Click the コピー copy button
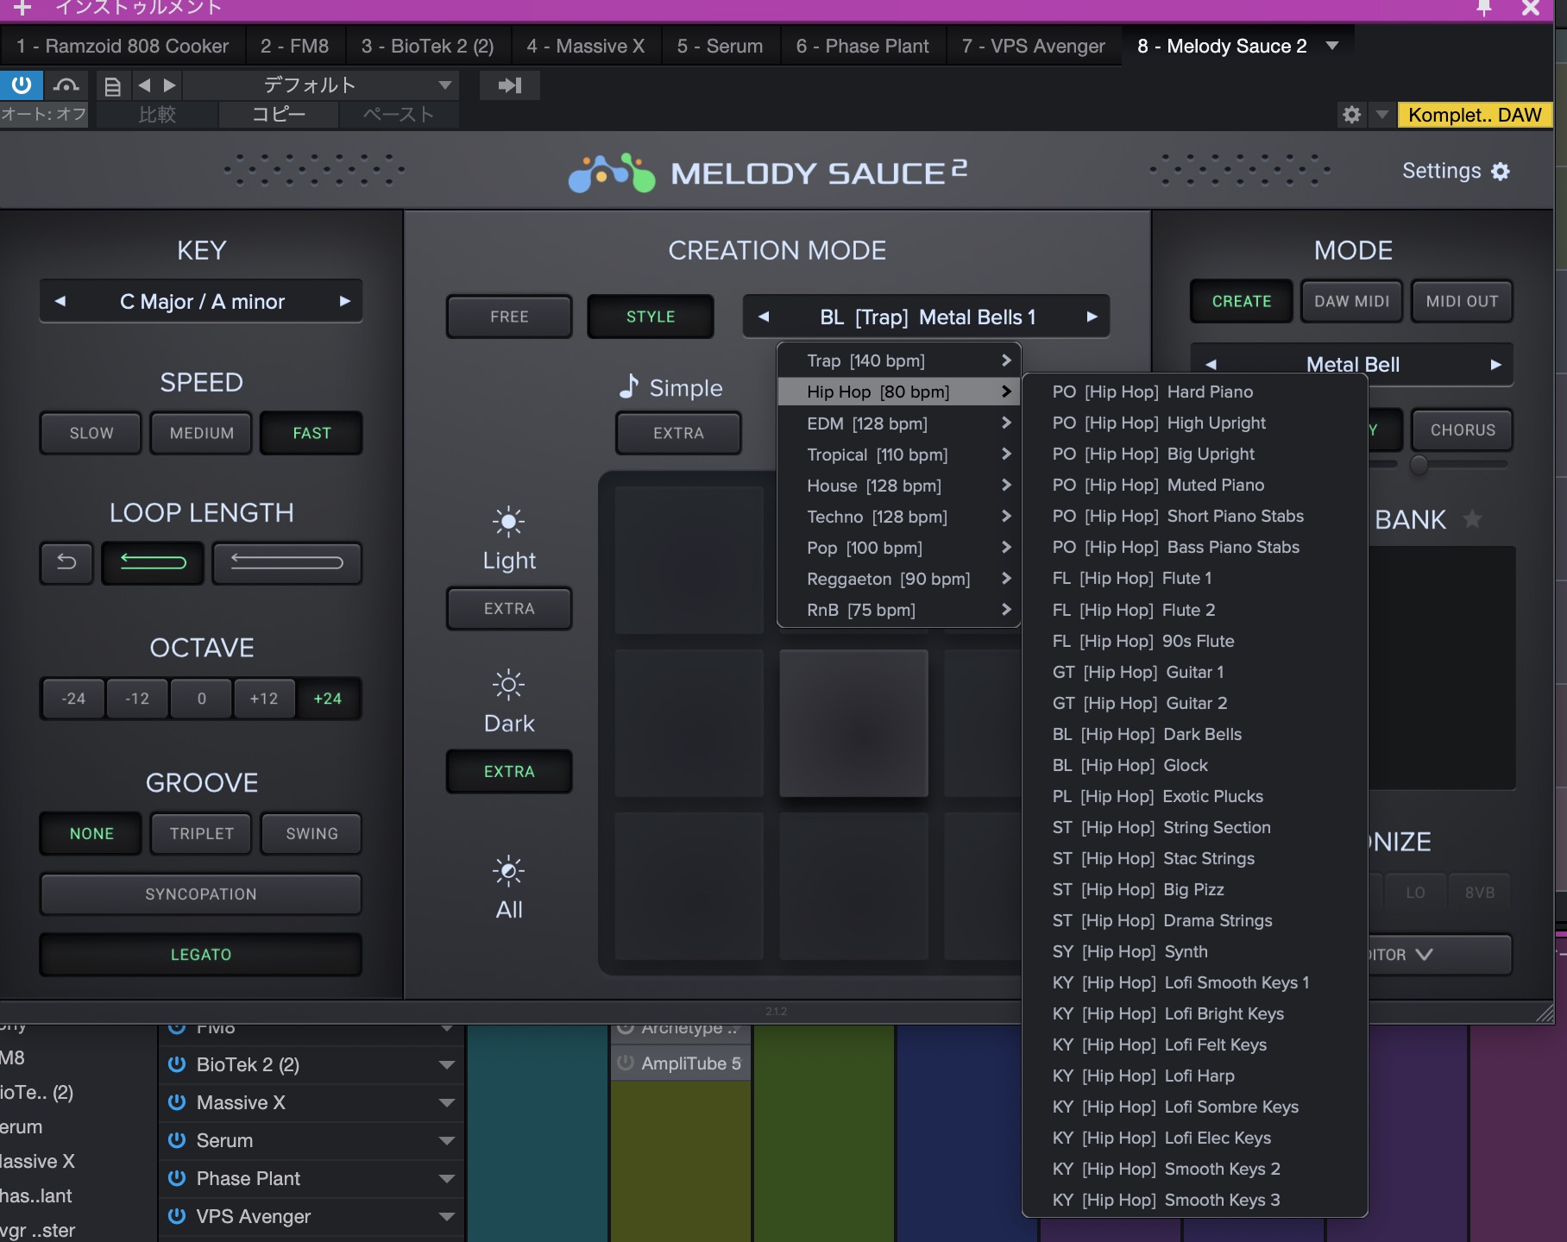1567x1242 pixels. (x=278, y=115)
